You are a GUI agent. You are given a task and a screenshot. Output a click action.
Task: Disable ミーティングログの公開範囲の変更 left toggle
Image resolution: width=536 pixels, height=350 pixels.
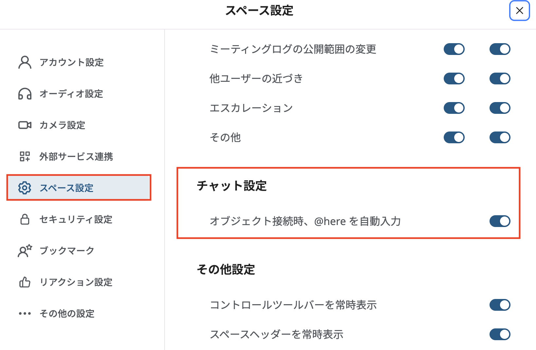pos(454,49)
